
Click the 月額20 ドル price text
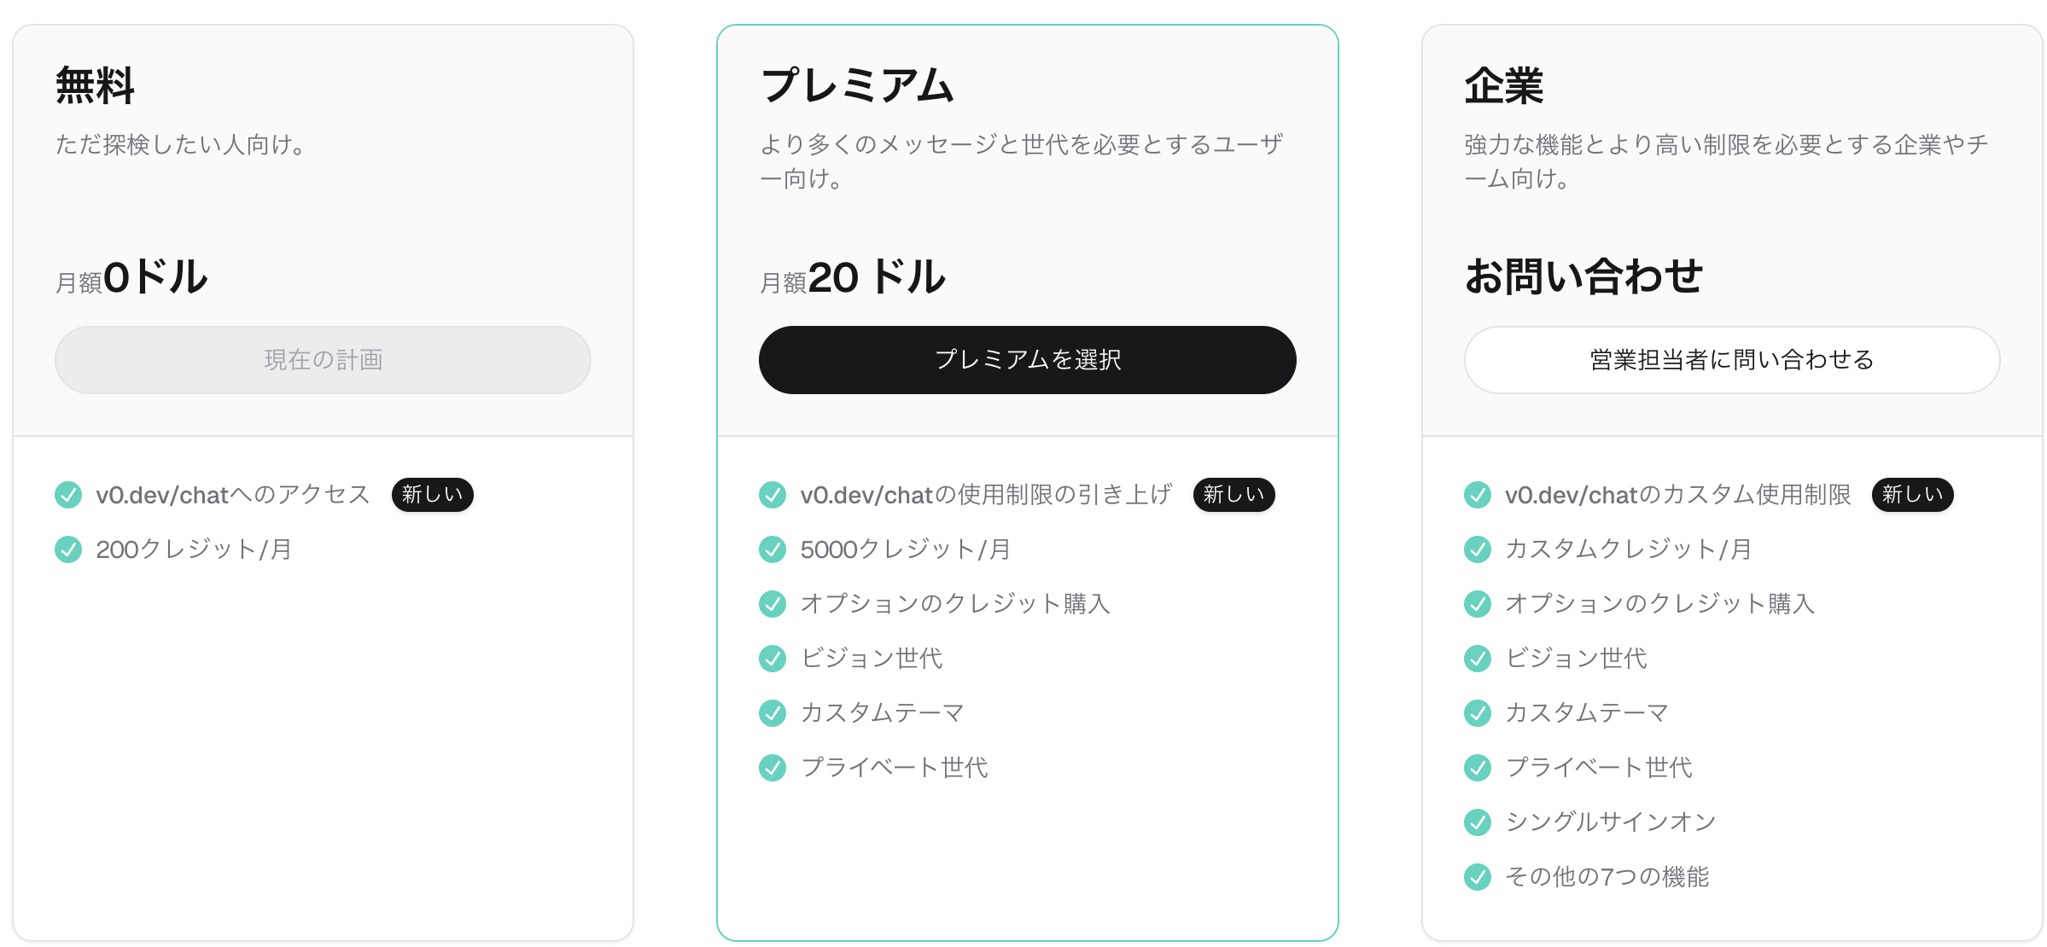coord(853,278)
